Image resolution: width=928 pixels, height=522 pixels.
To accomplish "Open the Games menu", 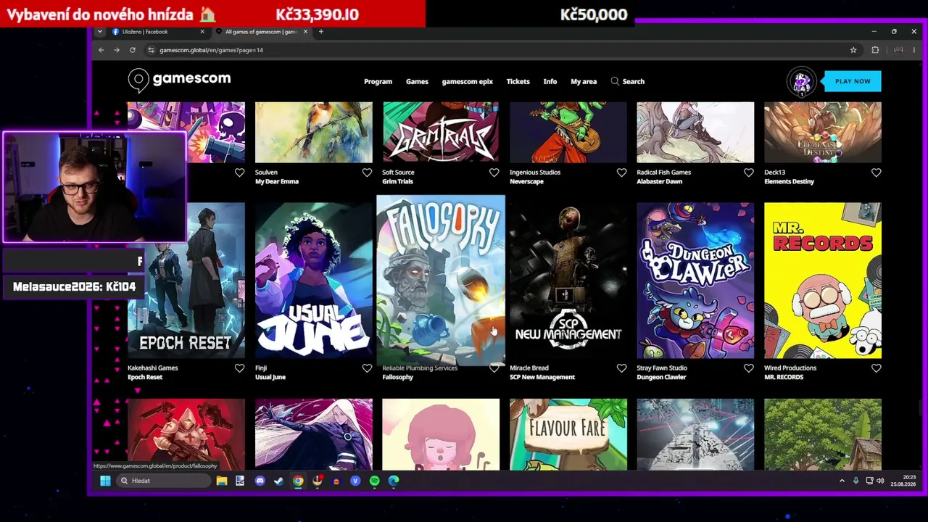I will [417, 81].
